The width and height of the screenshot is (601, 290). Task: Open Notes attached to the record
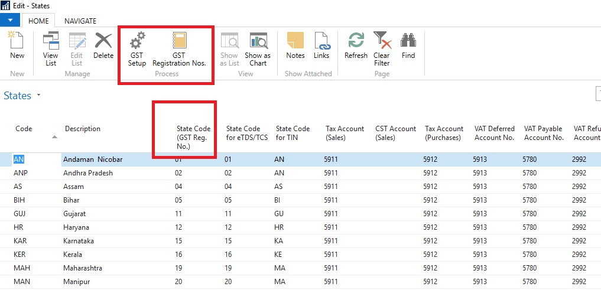point(295,45)
